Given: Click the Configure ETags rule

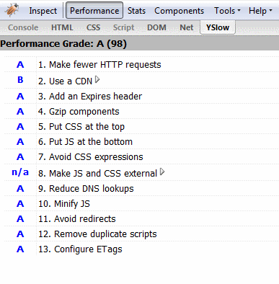Looking at the screenshot, I should (80, 249).
